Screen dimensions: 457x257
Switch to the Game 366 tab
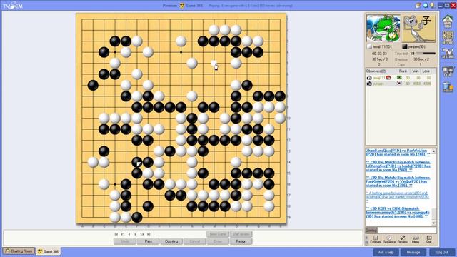click(49, 251)
